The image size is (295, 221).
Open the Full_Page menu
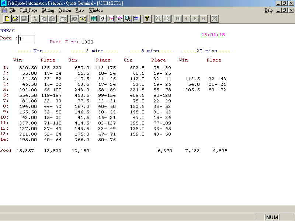(29, 10)
